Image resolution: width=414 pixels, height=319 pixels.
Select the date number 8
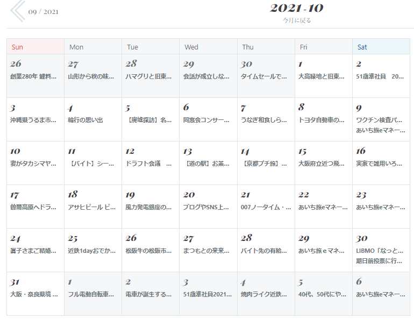(301, 107)
